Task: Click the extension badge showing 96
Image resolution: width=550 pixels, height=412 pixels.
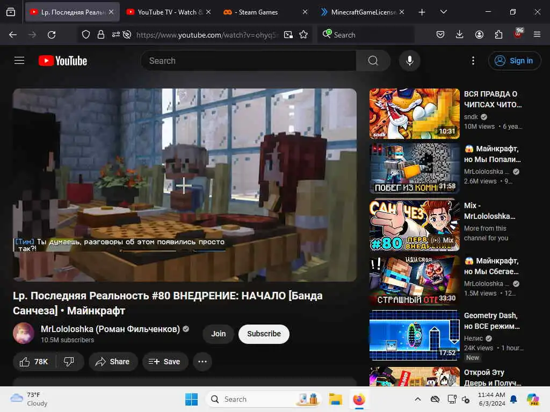Action: pos(518,33)
